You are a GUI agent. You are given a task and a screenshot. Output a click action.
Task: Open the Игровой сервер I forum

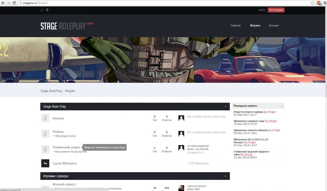[64, 184]
